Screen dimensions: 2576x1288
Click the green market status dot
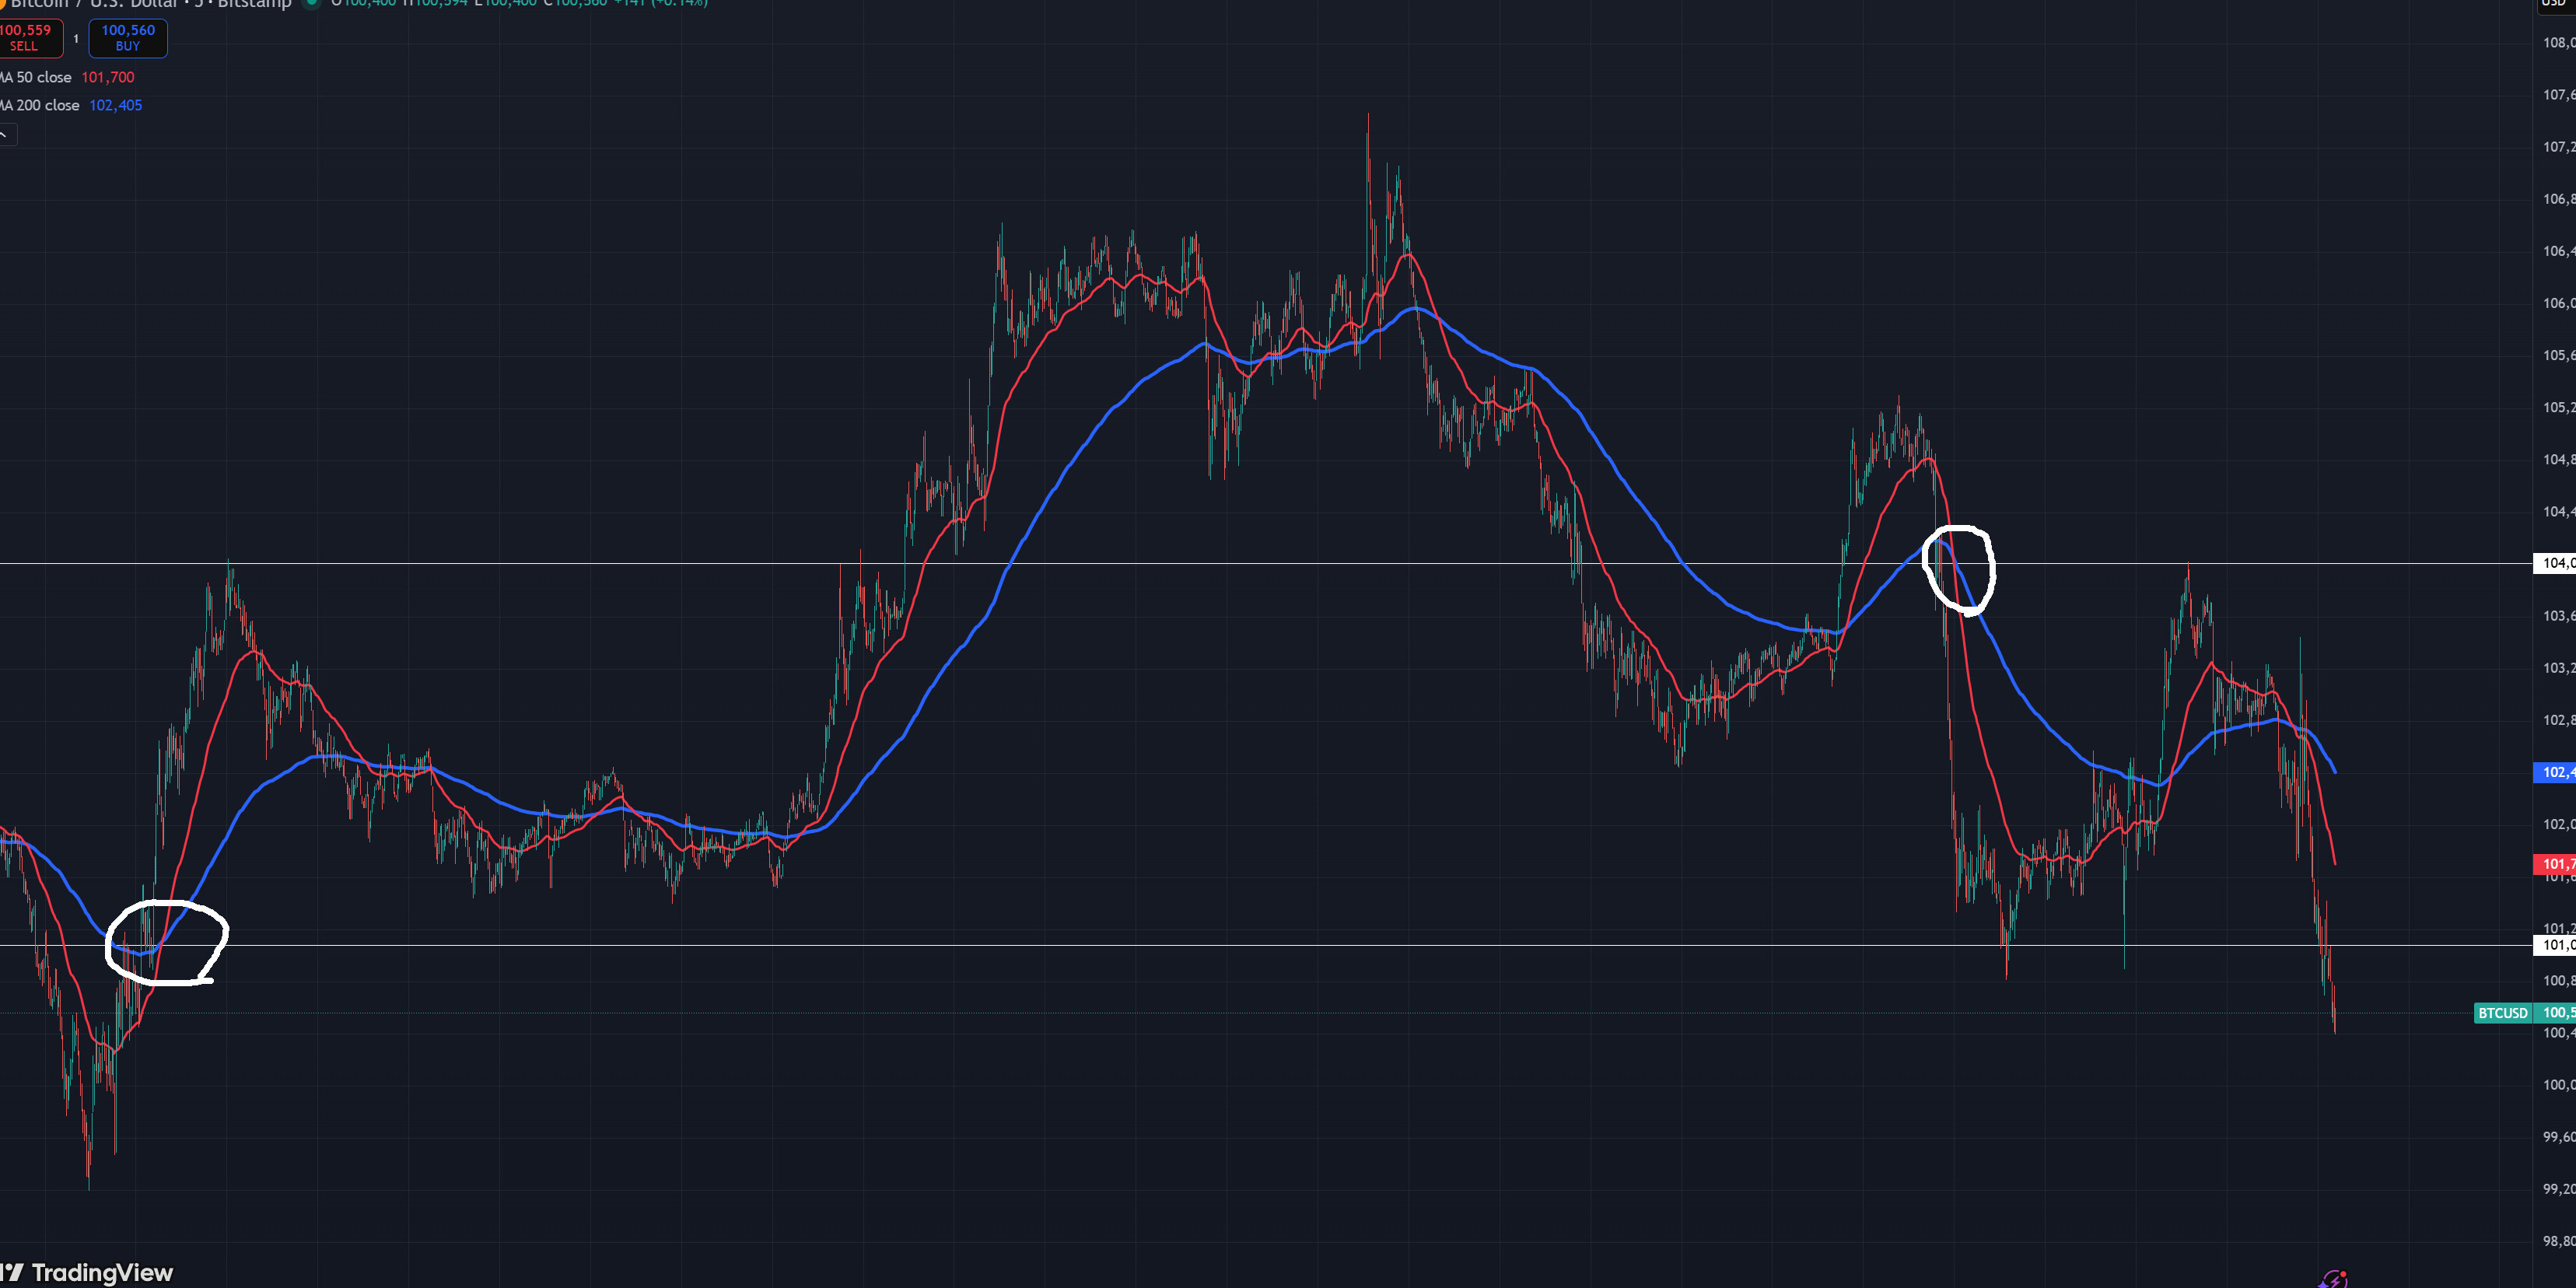tap(311, 3)
